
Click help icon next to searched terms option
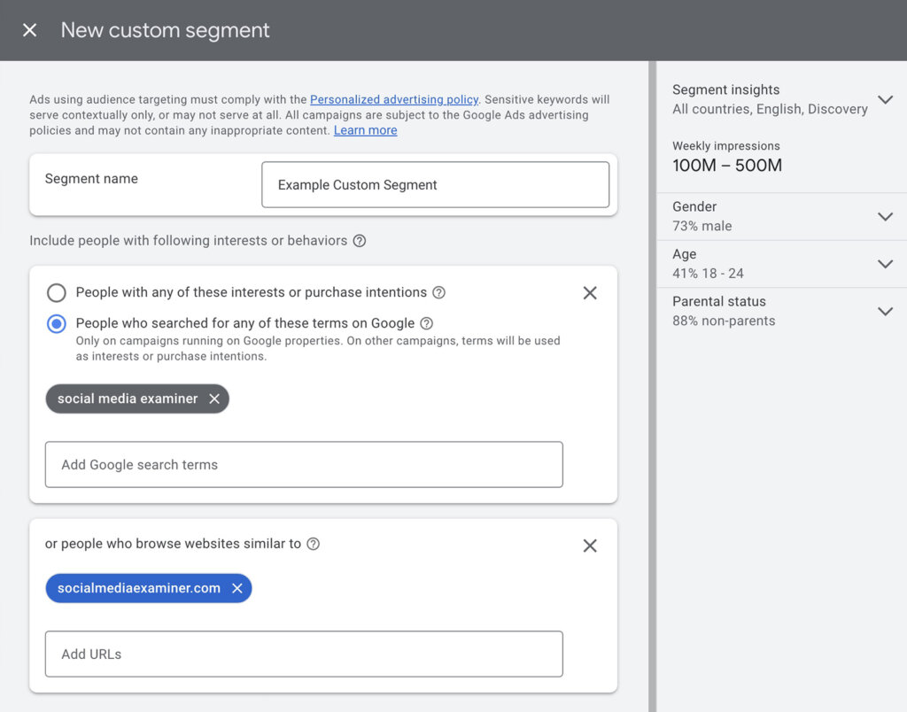click(x=427, y=323)
